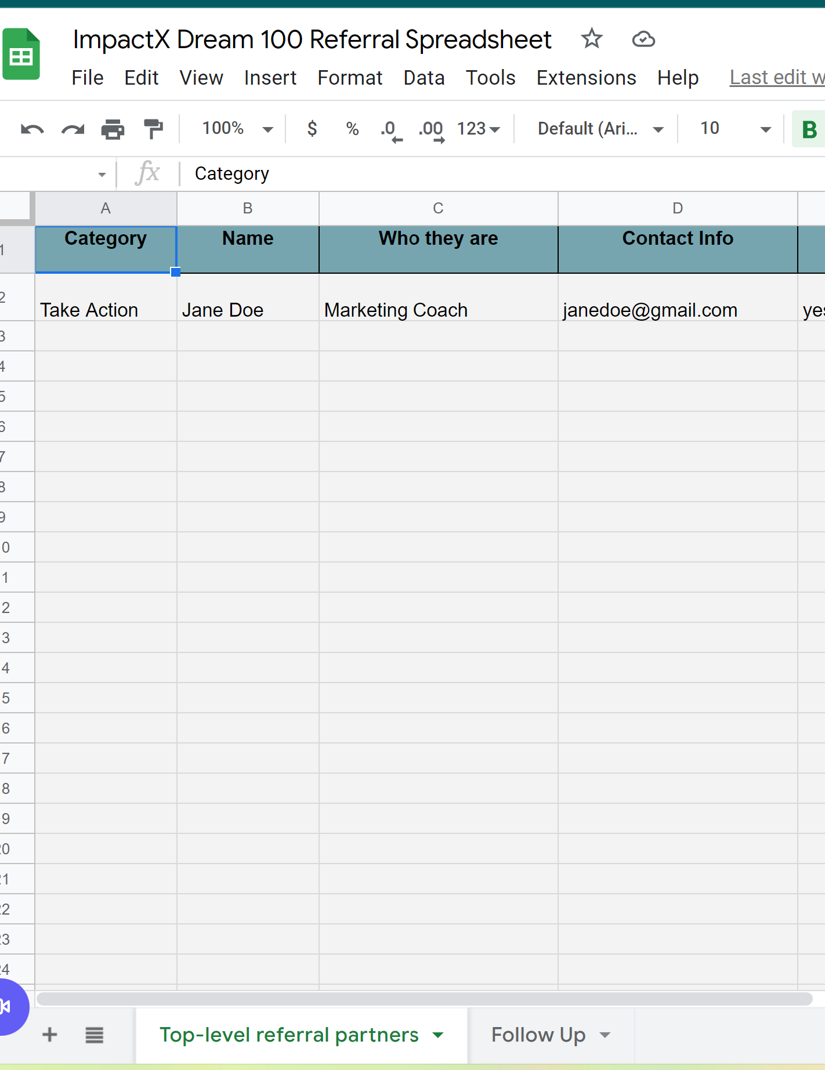
Task: Undo the last action
Action: point(32,129)
